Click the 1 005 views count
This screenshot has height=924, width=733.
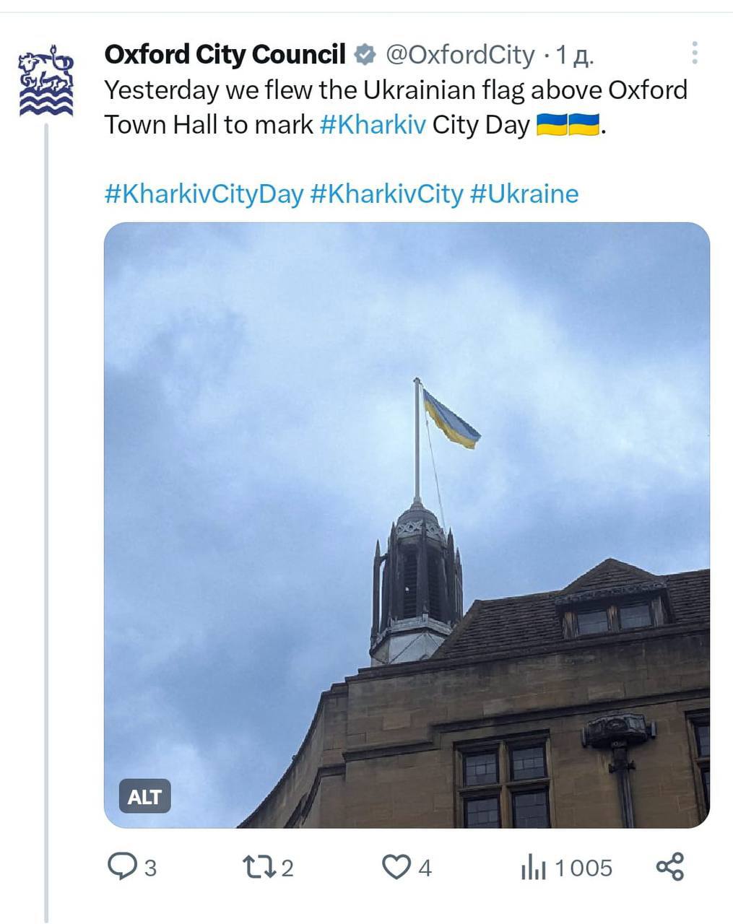(x=584, y=868)
